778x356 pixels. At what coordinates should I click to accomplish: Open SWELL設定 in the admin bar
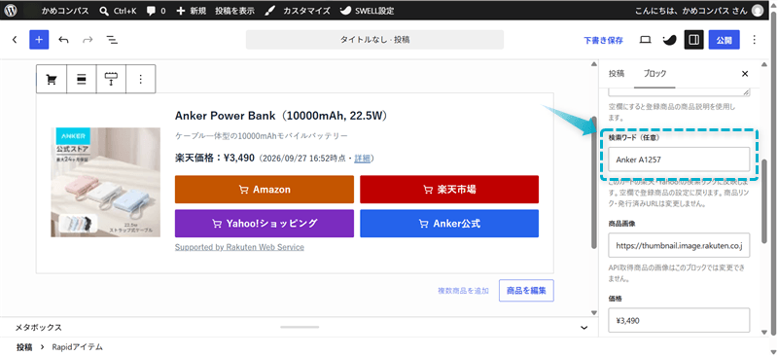coord(368,11)
